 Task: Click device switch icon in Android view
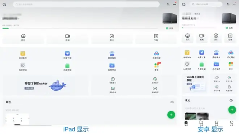pos(184,4)
